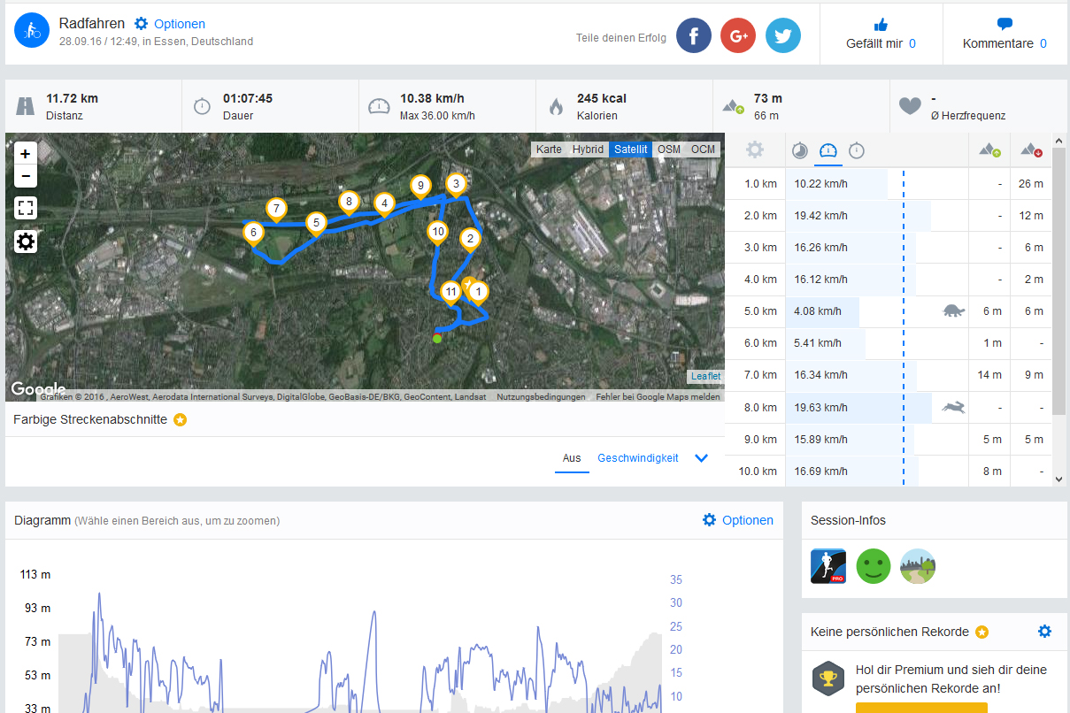
Task: Switch map to Hybrid view
Action: (588, 149)
